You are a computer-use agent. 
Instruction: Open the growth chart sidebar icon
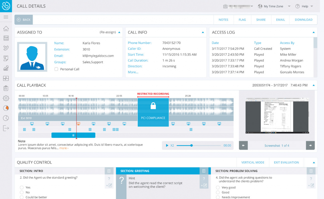coord(6,68)
